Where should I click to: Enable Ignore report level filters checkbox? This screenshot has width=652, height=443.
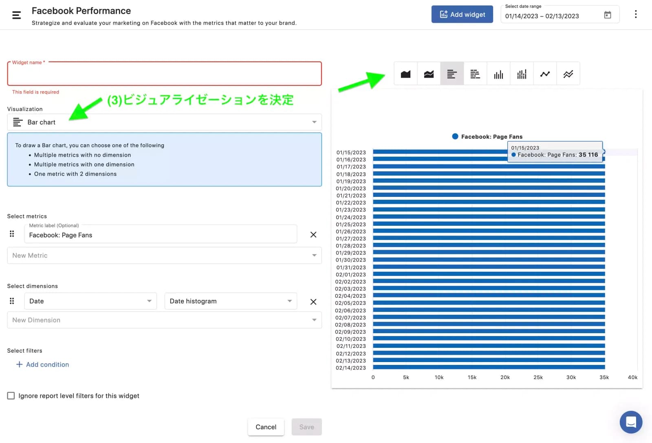pyautogui.click(x=11, y=396)
